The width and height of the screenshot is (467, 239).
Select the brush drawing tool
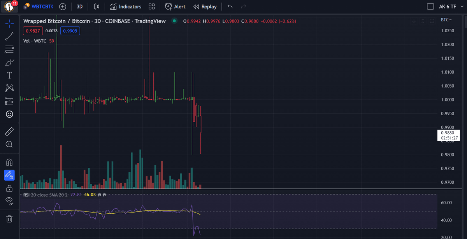pos(9,62)
